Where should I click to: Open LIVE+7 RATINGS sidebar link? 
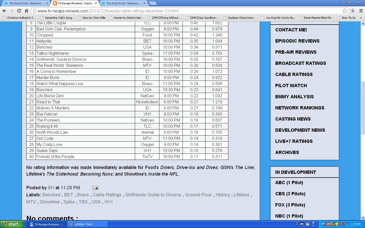pyautogui.click(x=294, y=141)
